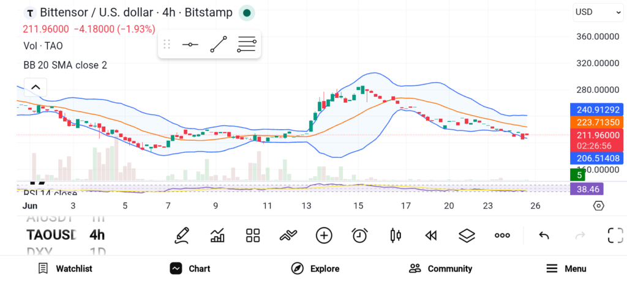Select BB 20 SMA close 2 legend
This screenshot has height=282, width=627.
pyautogui.click(x=65, y=65)
